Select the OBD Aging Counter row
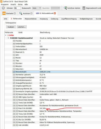The width and height of the screenshot is (101, 129). point(53,97)
